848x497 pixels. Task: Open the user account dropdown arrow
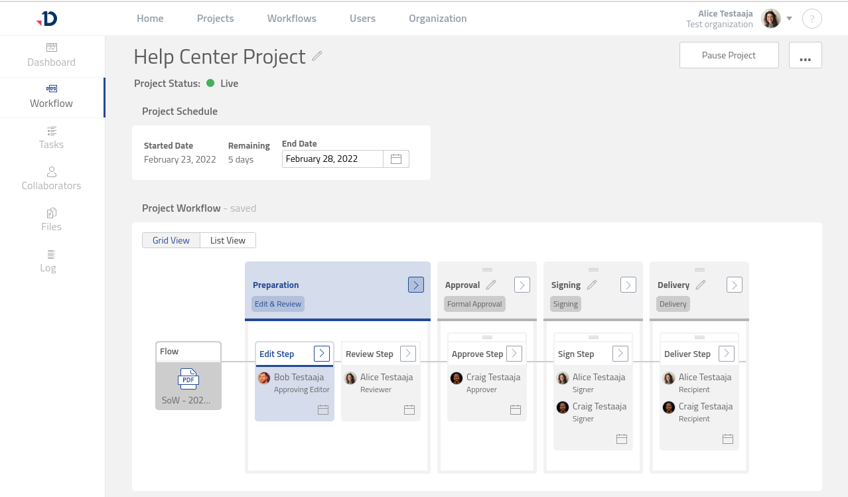coord(790,19)
